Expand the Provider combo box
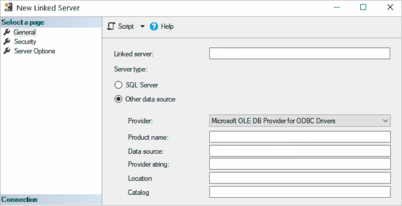Image resolution: width=402 pixels, height=206 pixels. (385, 121)
